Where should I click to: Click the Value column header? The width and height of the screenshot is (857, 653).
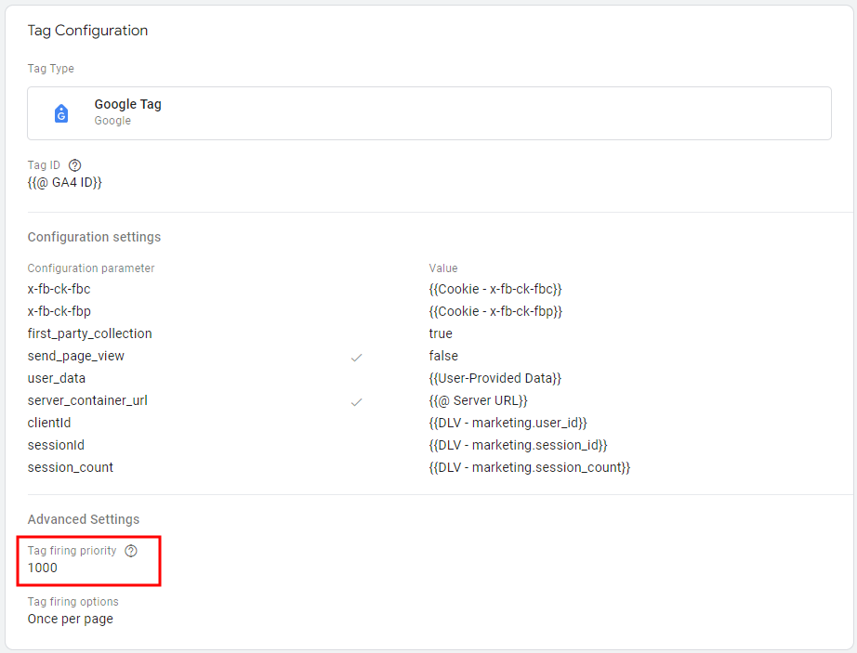pos(443,268)
